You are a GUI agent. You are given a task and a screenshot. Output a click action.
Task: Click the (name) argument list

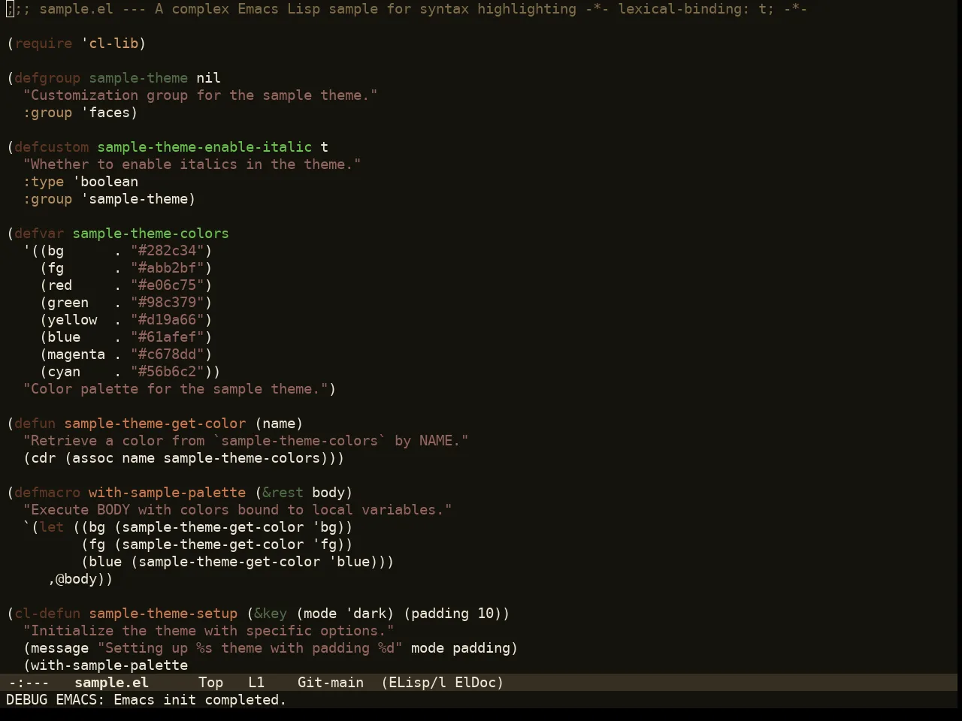279,424
